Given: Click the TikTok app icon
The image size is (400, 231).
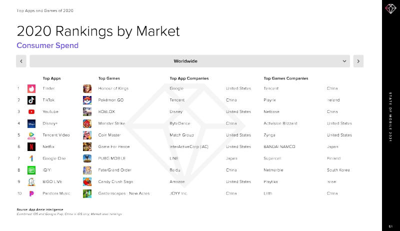Looking at the screenshot, I should point(31,100).
